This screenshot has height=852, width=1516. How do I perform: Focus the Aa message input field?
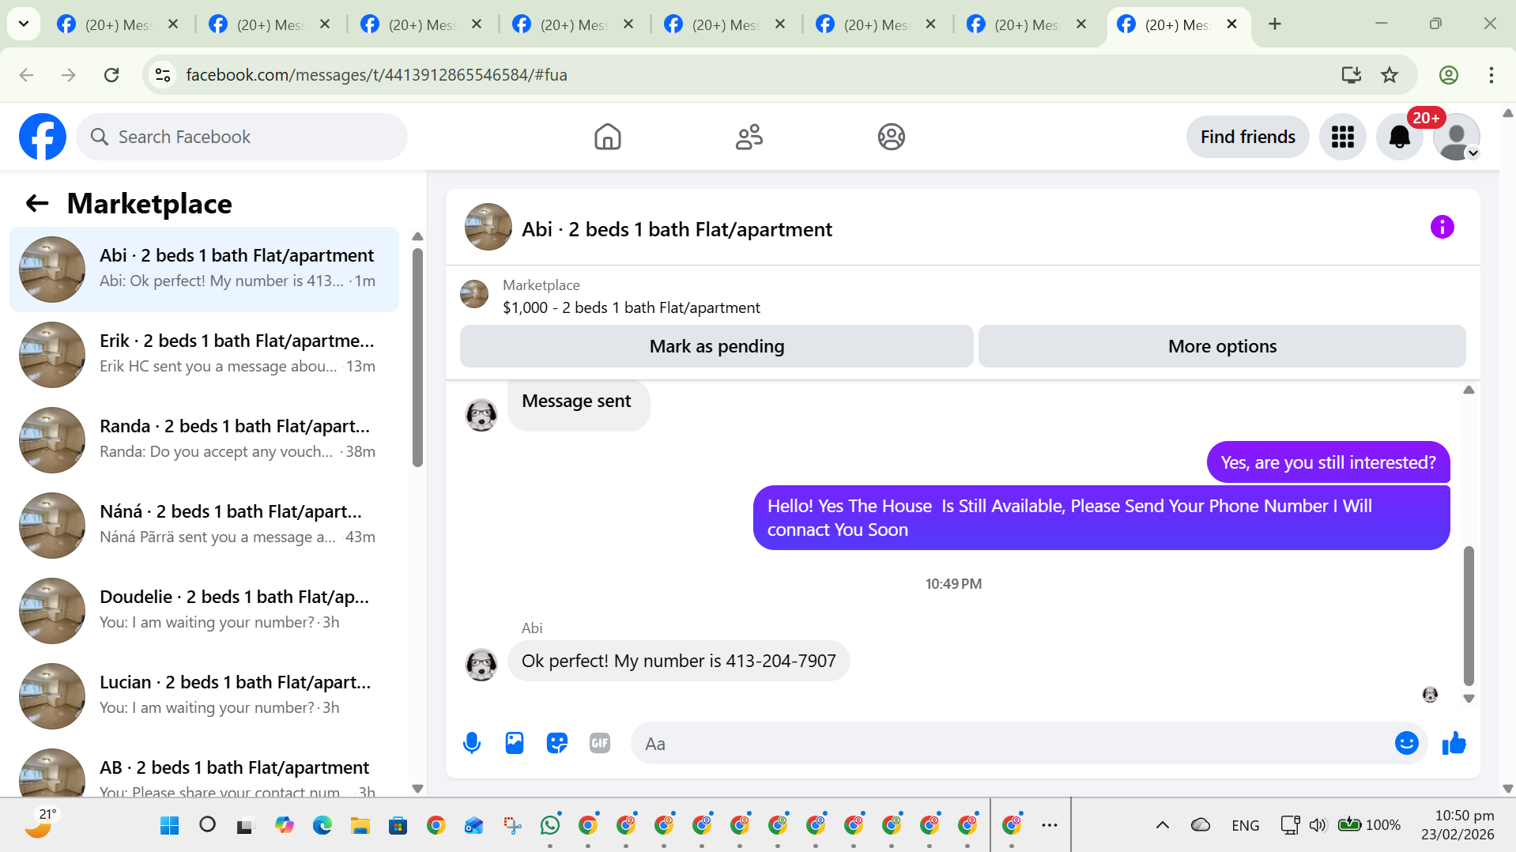[1012, 743]
